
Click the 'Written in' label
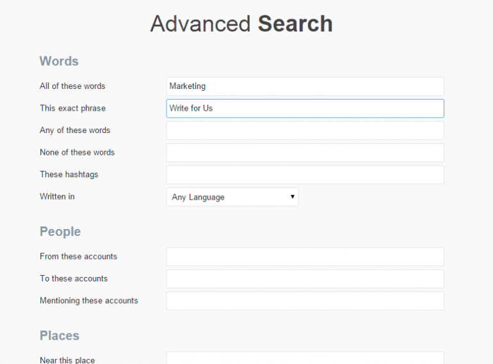click(57, 196)
